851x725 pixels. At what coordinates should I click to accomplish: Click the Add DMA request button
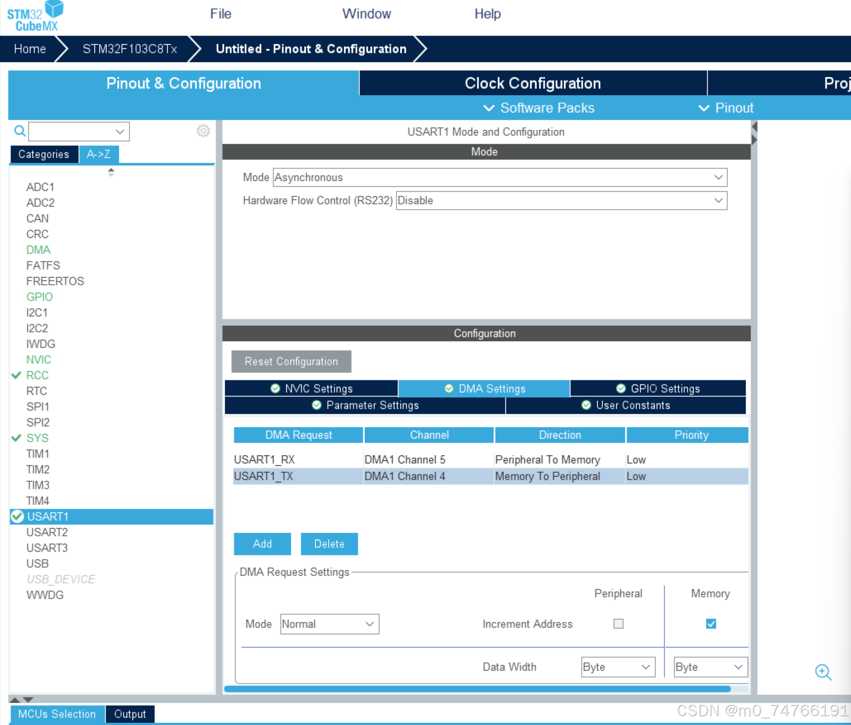(262, 544)
